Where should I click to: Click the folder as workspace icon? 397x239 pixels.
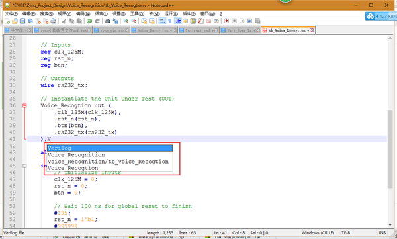tap(208, 21)
